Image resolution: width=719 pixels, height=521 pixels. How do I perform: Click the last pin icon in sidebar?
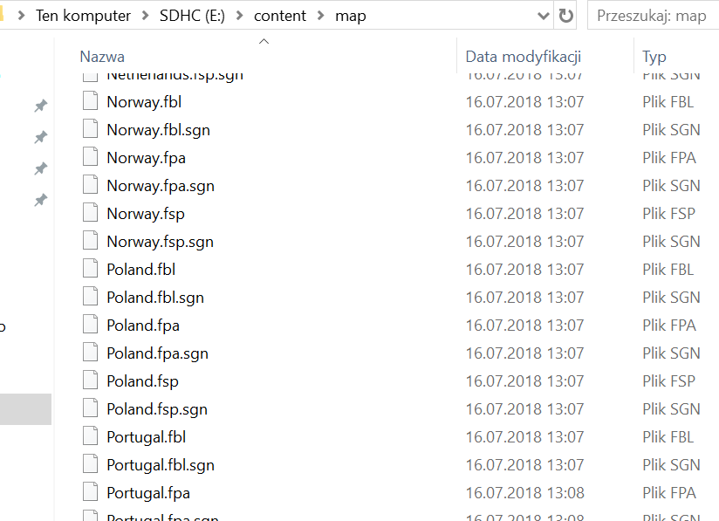point(40,200)
